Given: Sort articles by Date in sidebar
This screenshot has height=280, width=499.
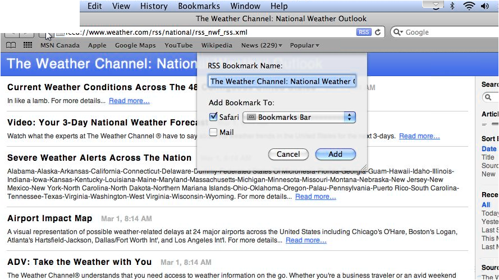Looking at the screenshot, I should coord(489,149).
